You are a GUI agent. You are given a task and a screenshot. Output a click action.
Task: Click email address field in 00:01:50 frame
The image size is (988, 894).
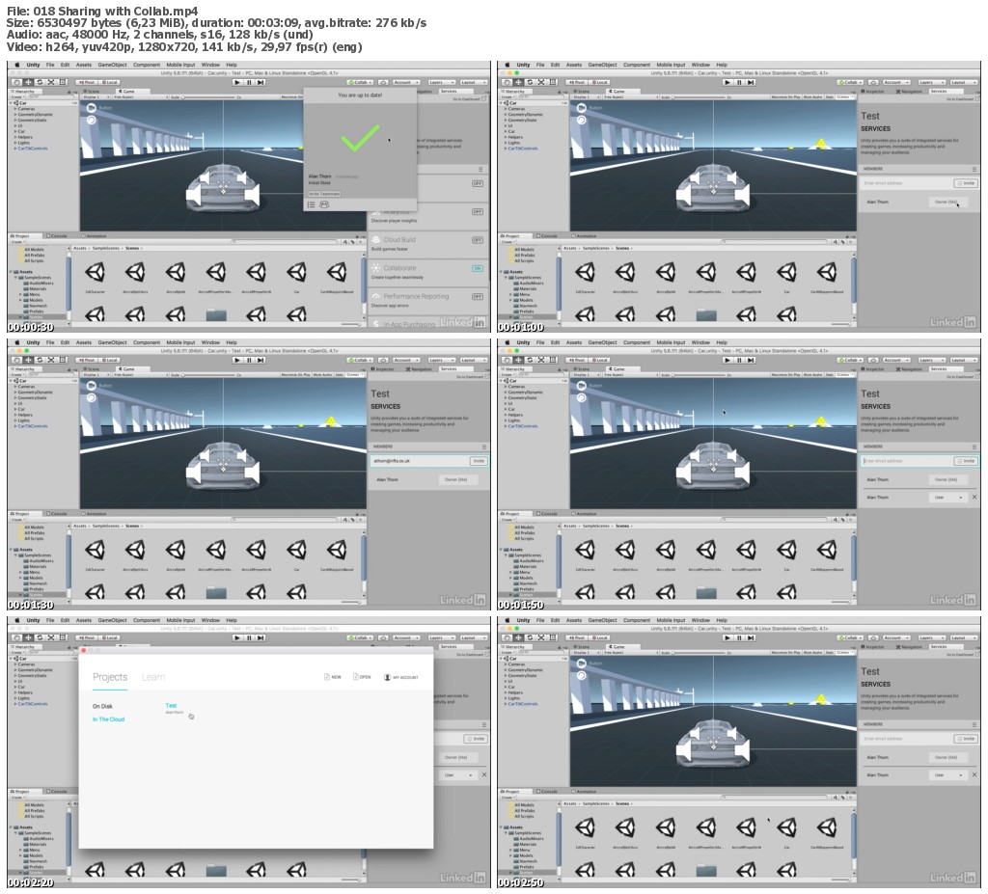tap(906, 461)
